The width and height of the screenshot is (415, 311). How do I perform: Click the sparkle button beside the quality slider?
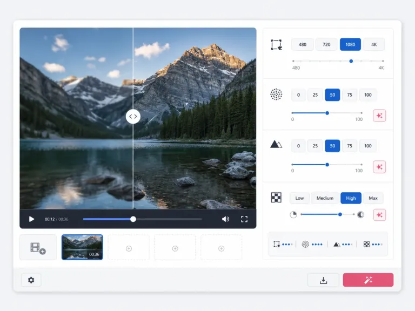(x=379, y=215)
